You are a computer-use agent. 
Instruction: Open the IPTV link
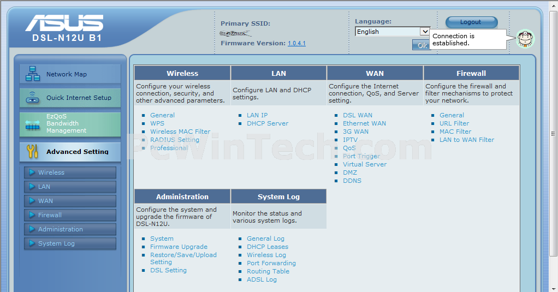[x=350, y=139]
